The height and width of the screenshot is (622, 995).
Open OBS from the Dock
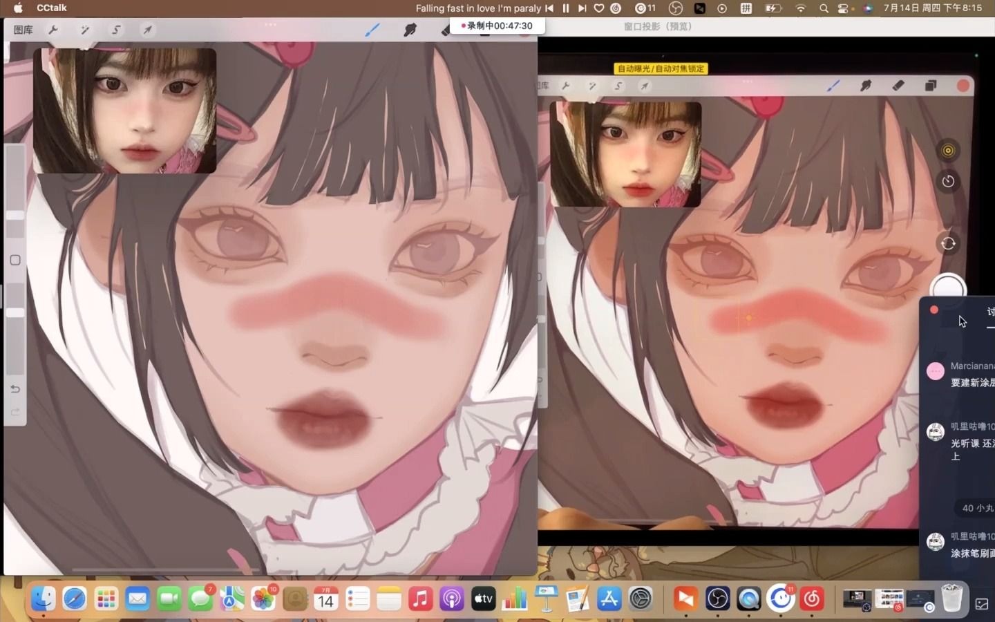717,599
